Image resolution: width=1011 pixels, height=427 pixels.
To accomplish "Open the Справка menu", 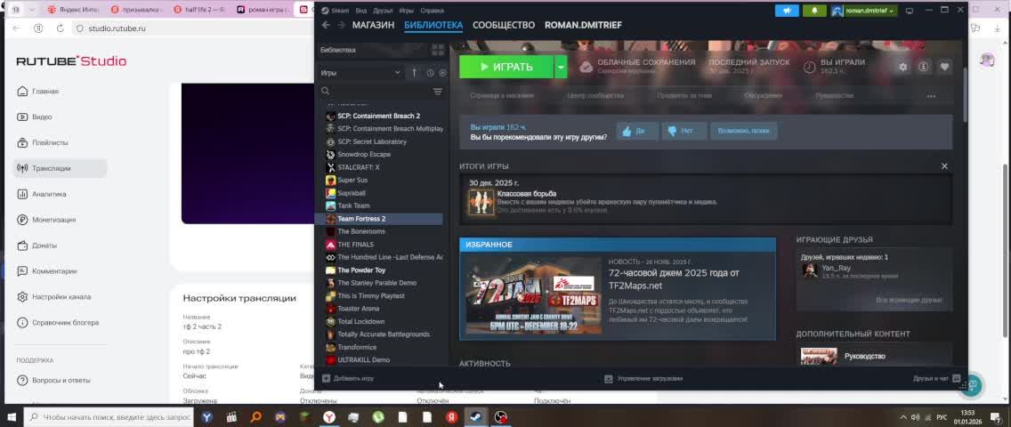I will click(x=432, y=11).
